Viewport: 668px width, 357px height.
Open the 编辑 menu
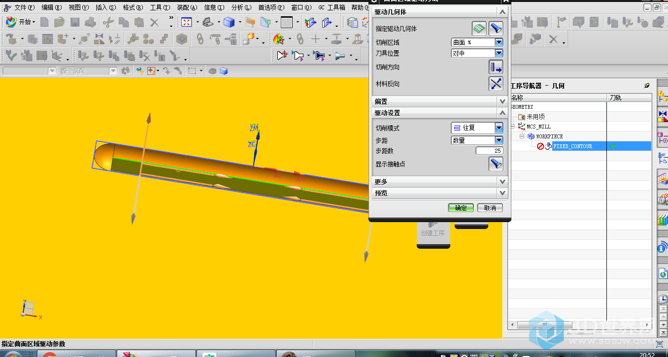(52, 7)
